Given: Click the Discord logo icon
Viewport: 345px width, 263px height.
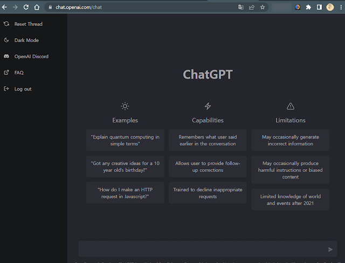Looking at the screenshot, I should 6,56.
